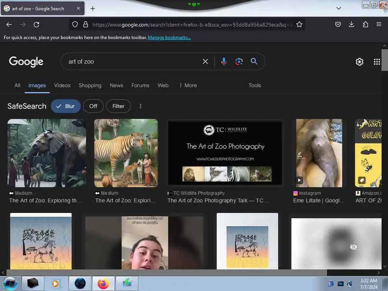
Task: Switch to the All results tab
Action: click(17, 85)
